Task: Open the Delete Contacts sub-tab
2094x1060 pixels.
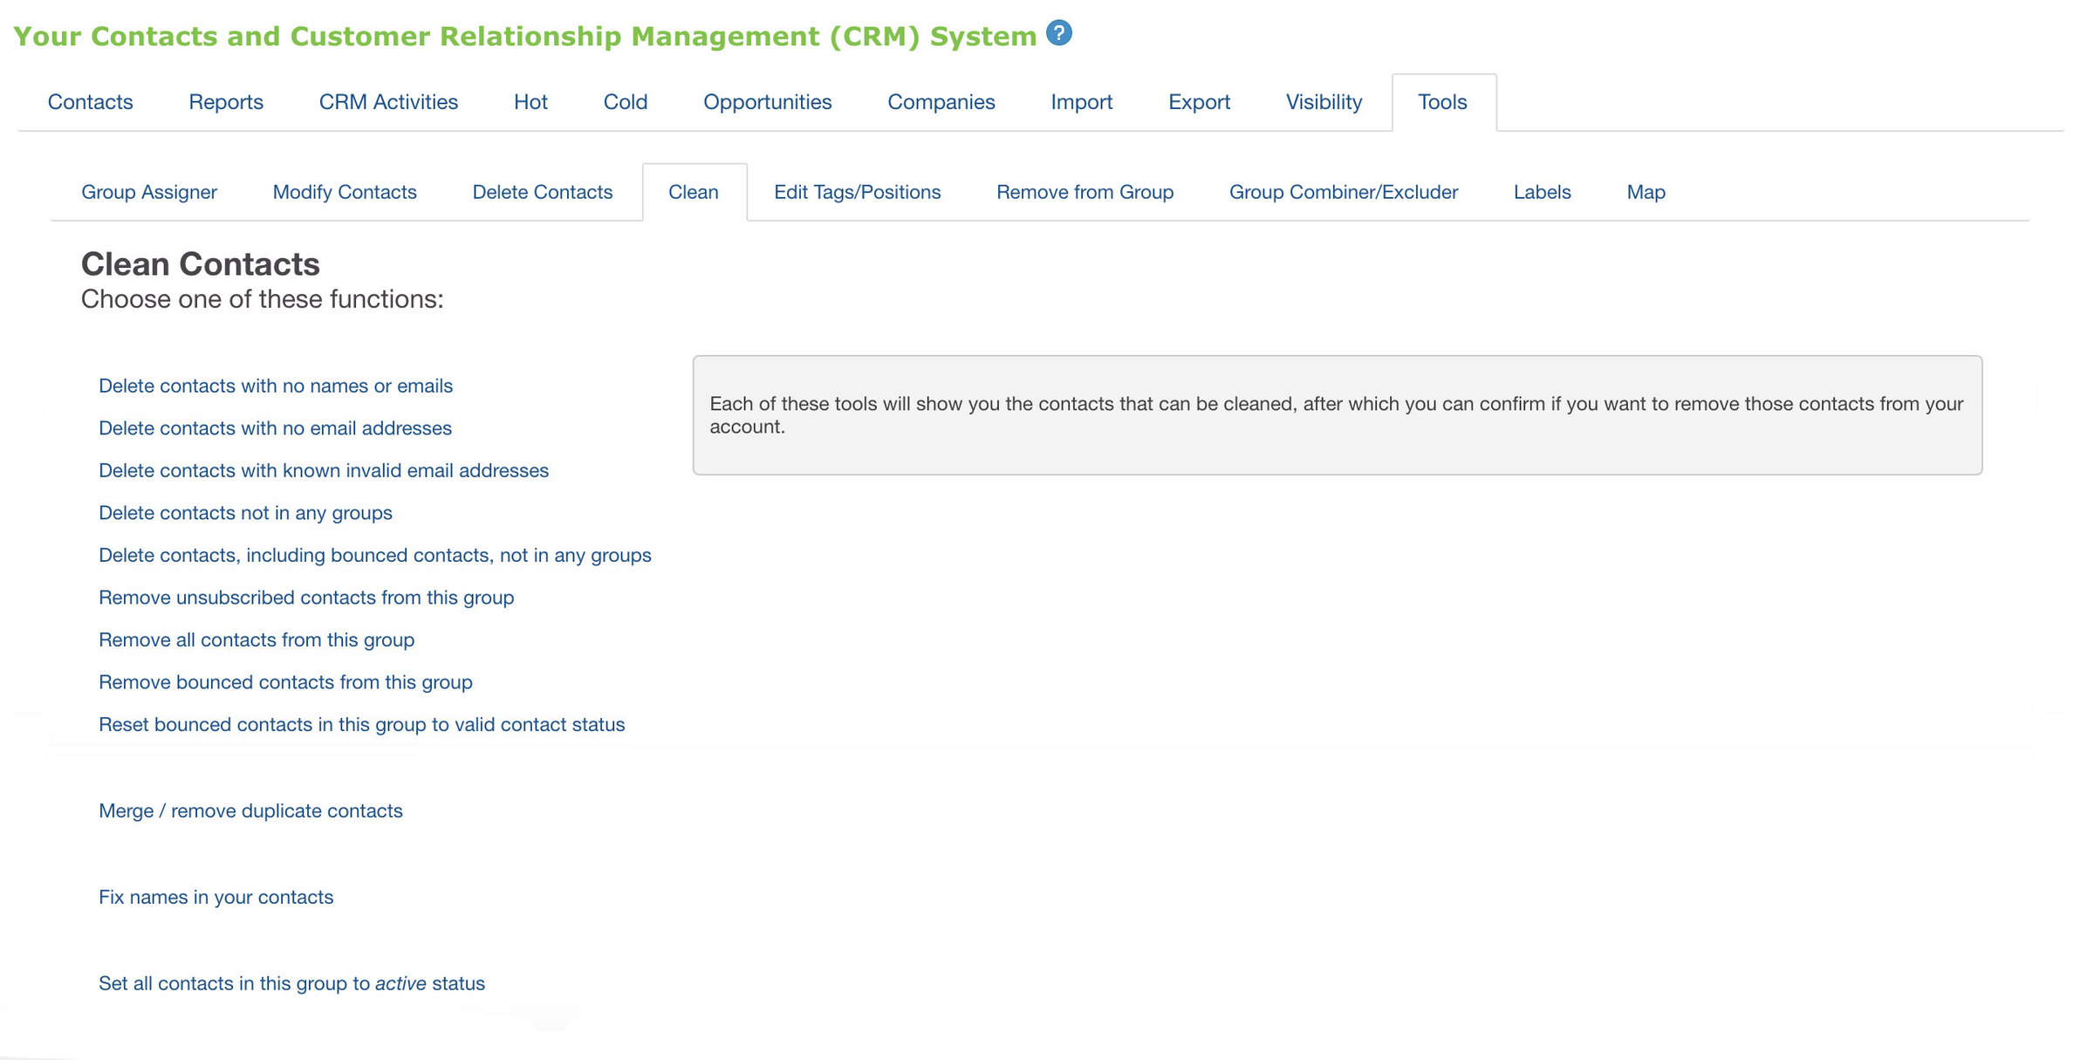Action: click(x=543, y=192)
